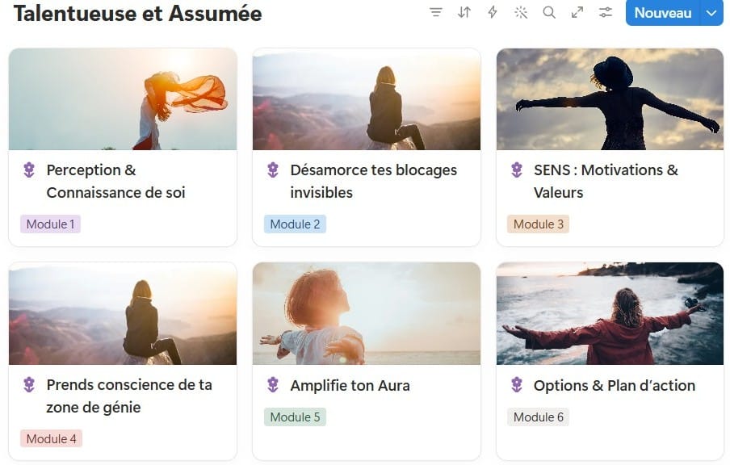Image resolution: width=730 pixels, height=465 pixels.
Task: Open the SENS : Motivations & Valeurs thumbnail
Action: (x=610, y=99)
